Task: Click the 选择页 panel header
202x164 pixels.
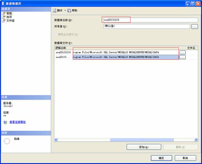Action: pos(26,9)
